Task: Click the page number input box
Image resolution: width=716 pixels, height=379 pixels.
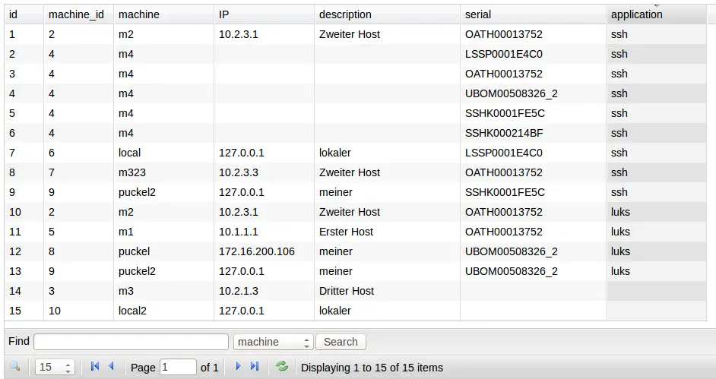Action: (178, 367)
